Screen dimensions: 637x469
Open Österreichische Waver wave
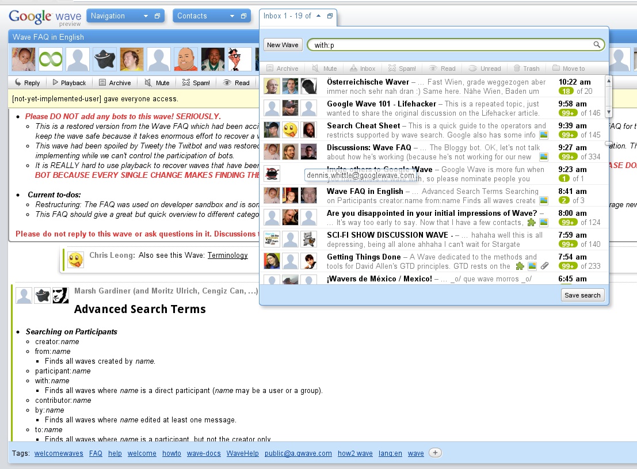[433, 86]
